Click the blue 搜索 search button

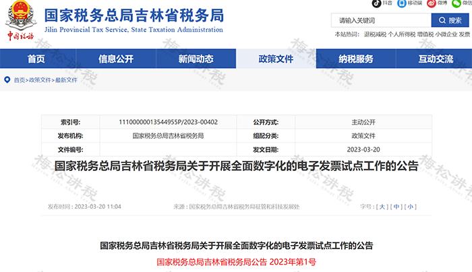[x=450, y=20]
